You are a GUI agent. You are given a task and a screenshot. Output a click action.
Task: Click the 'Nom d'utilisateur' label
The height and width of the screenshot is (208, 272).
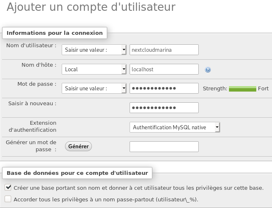point(31,45)
